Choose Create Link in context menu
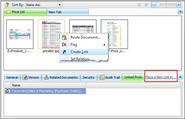 84,52
